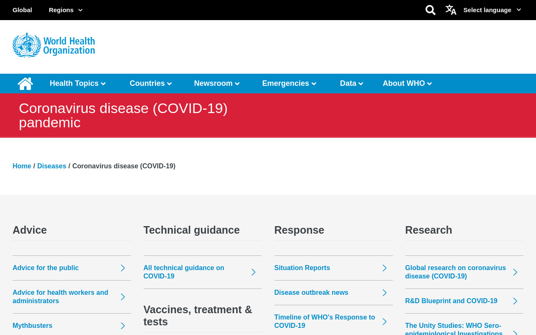The width and height of the screenshot is (536, 335).
Task: Expand the Regions dropdown
Action: [x=66, y=10]
